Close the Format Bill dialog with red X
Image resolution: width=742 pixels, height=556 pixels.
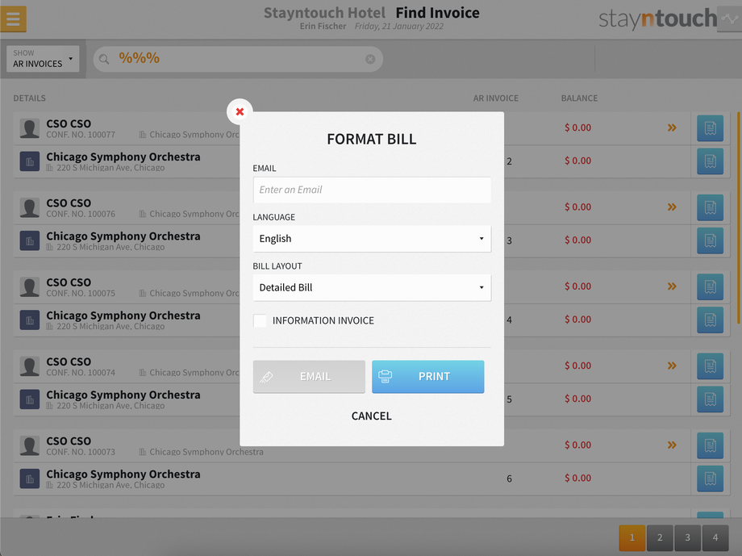[x=240, y=112]
